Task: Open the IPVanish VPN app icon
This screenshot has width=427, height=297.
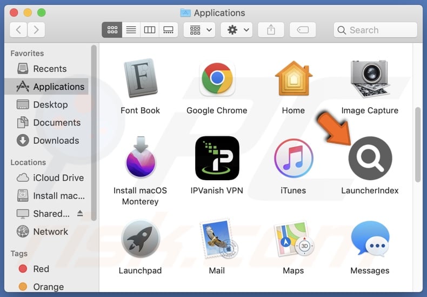Action: 217,158
